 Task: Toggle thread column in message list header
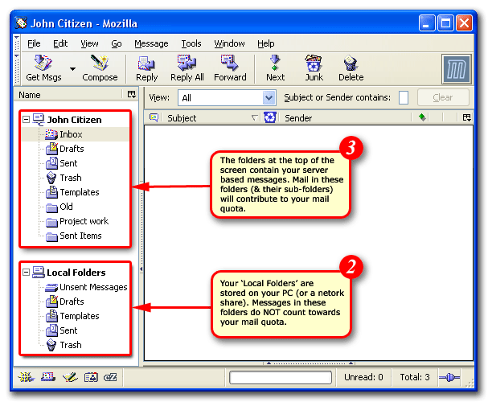[154, 118]
